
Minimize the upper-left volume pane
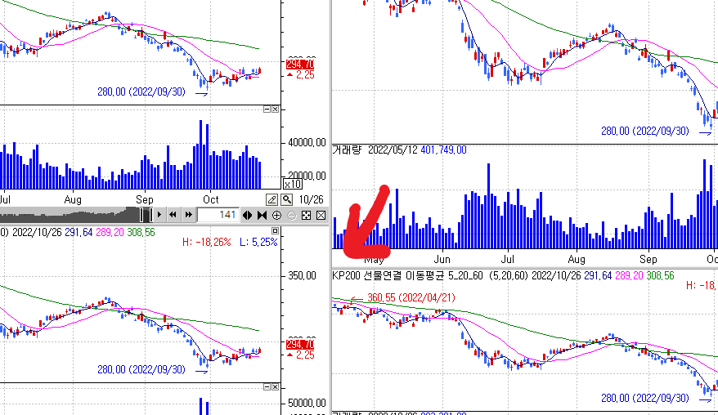click(x=267, y=109)
